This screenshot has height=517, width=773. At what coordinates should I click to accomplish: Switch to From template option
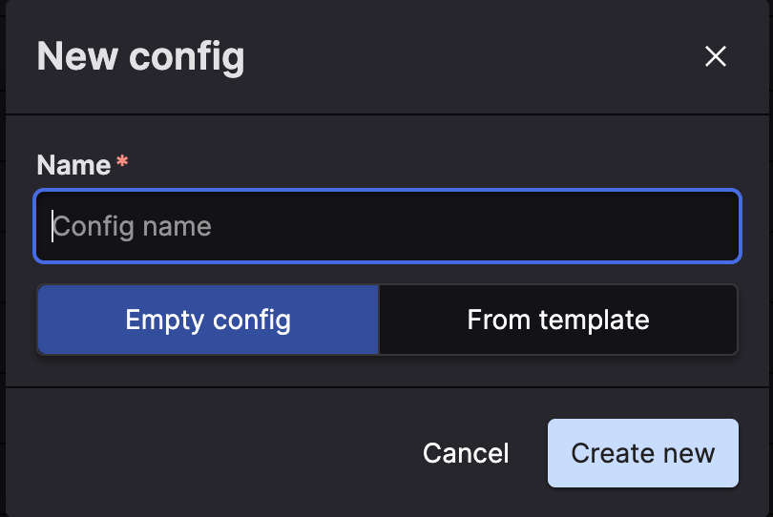click(558, 320)
